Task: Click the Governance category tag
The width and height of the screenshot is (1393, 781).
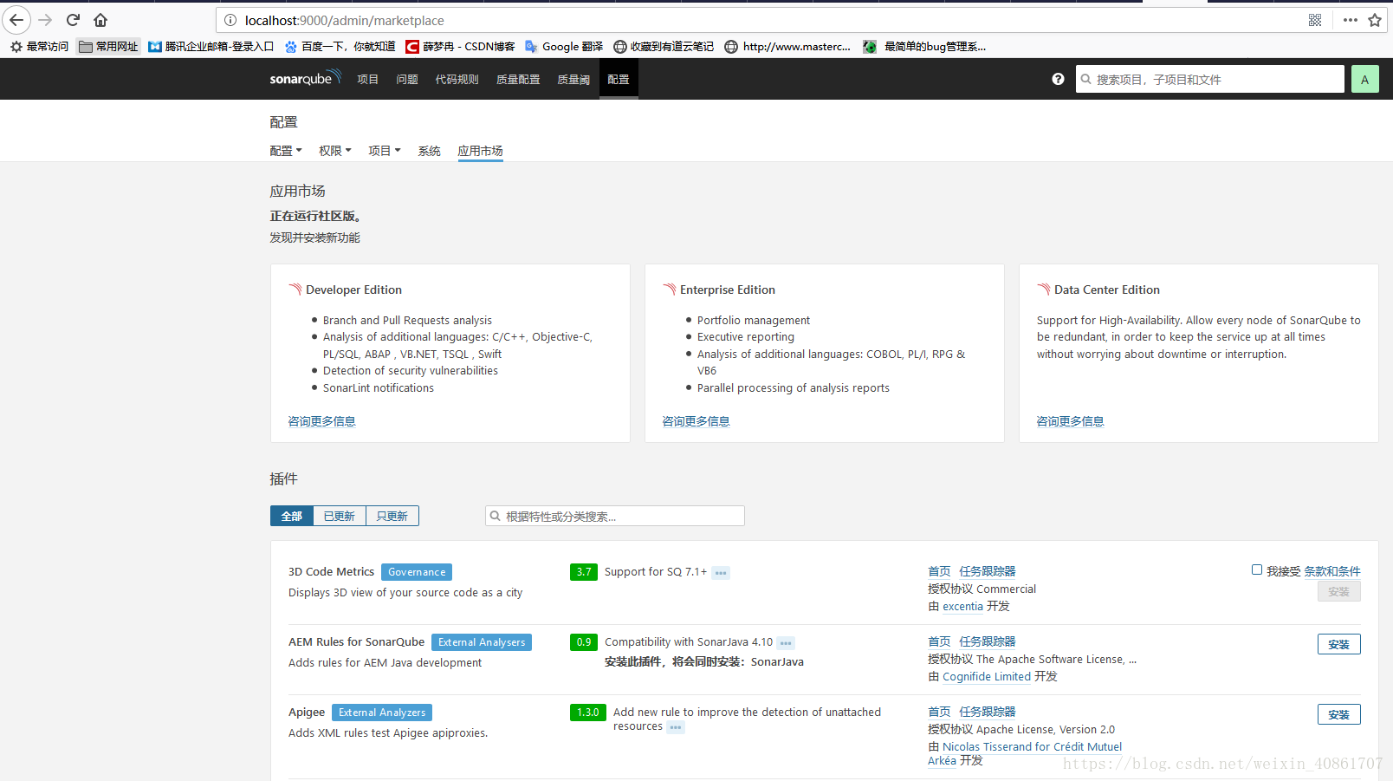Action: pyautogui.click(x=417, y=572)
